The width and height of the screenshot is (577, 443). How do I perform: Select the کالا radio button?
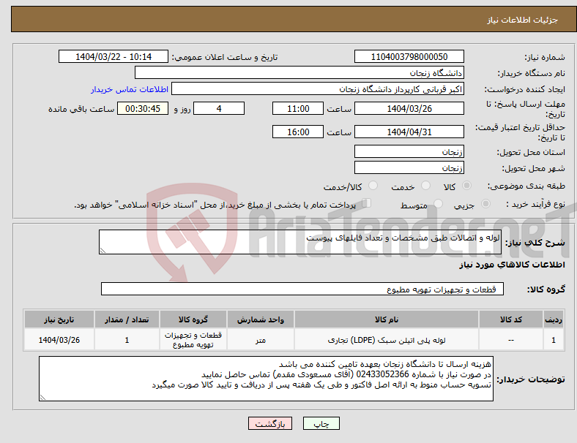point(466,186)
